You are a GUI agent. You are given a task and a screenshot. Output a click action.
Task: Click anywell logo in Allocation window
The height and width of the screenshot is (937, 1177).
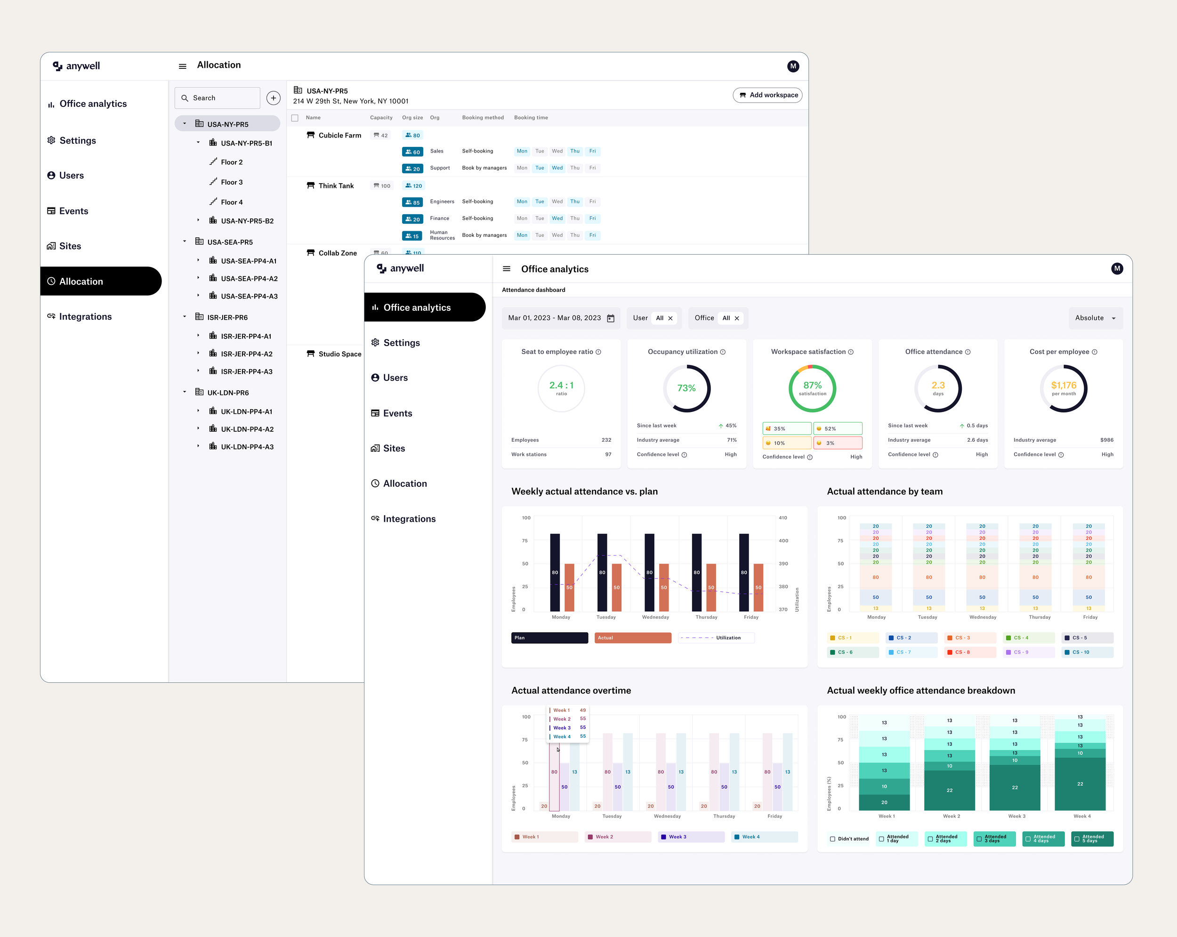(x=76, y=66)
